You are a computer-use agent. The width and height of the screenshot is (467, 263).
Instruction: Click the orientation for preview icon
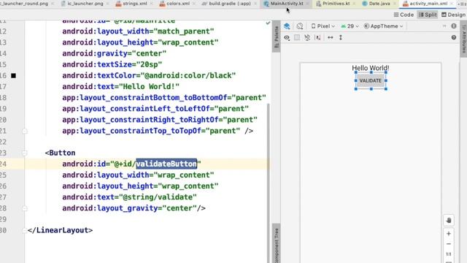[300, 26]
